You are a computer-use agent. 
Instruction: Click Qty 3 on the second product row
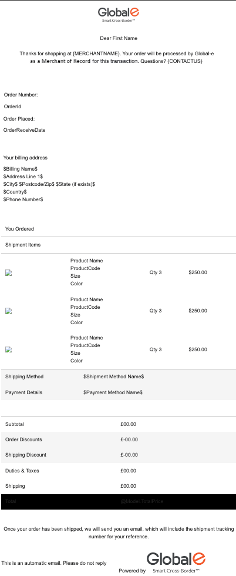156,311
